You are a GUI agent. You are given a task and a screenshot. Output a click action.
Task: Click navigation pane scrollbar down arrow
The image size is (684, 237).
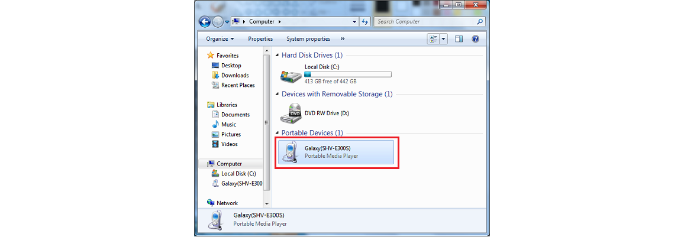coord(267,203)
